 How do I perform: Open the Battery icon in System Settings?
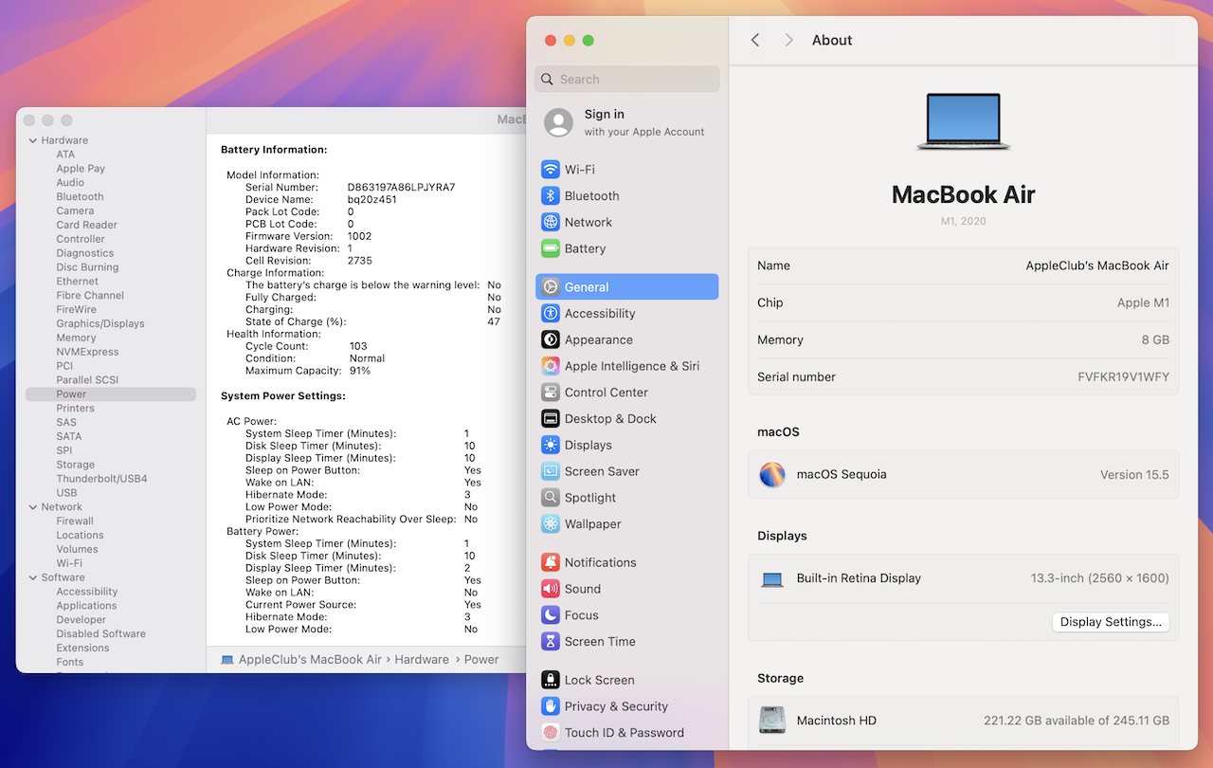(551, 249)
